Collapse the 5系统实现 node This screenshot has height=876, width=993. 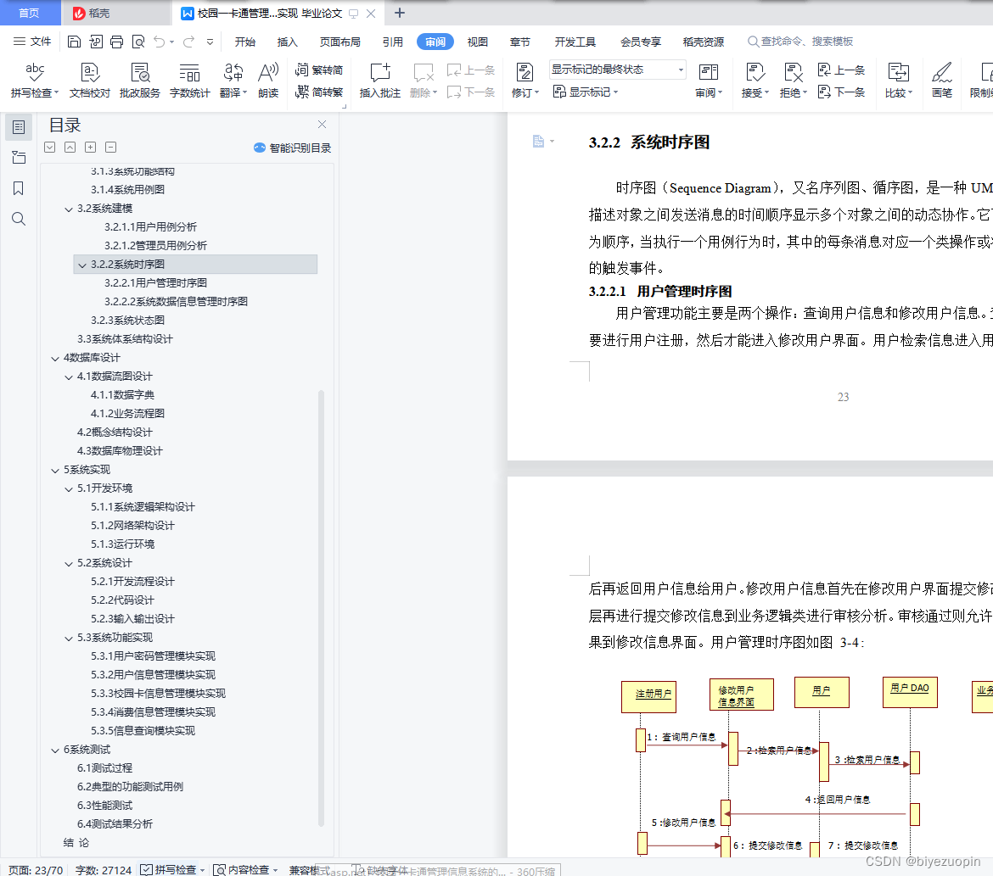click(x=55, y=471)
